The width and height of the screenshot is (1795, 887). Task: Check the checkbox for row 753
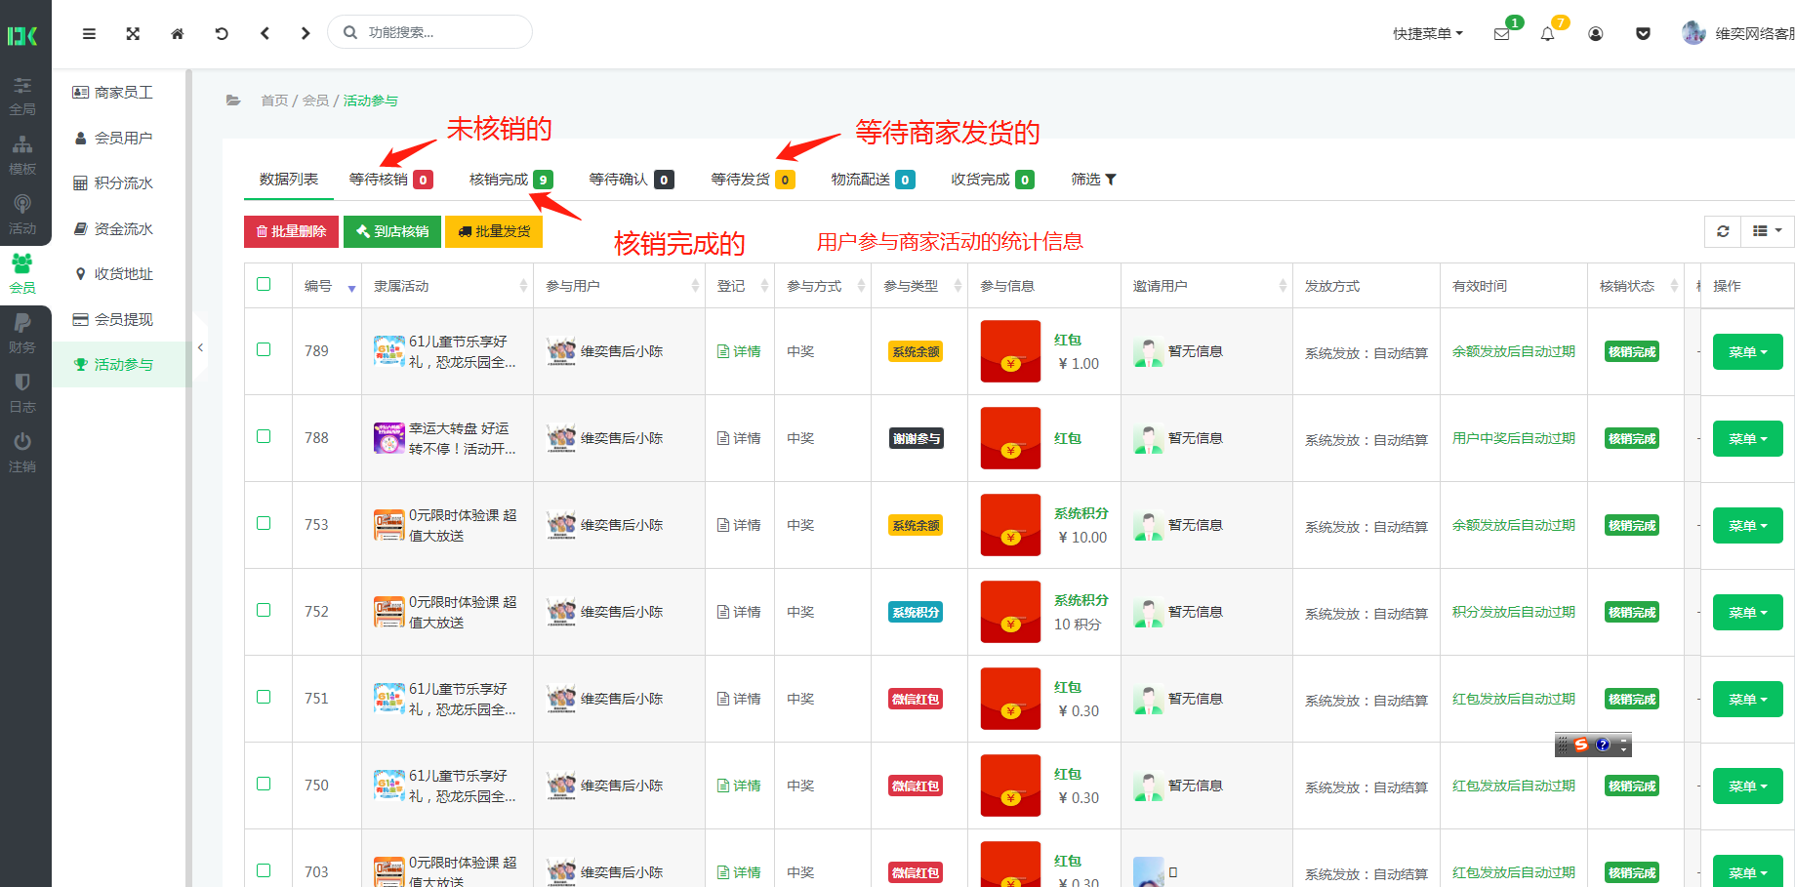[x=264, y=523]
